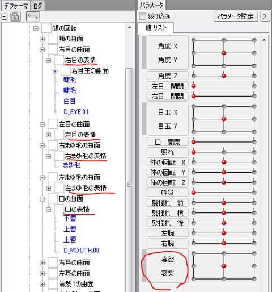Image resolution: width=272 pixels, height=292 pixels.
Task: Click the scroll-up arrow of the deformer tree
Action: coord(130,27)
